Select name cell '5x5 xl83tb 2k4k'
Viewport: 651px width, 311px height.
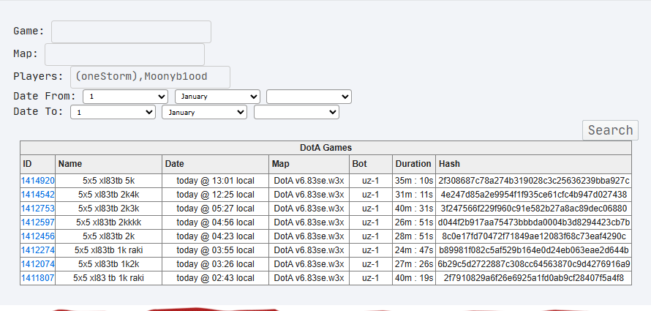click(x=109, y=195)
